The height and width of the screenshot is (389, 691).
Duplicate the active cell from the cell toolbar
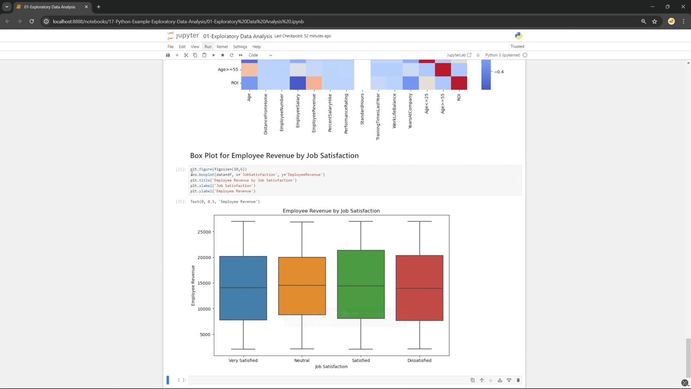[472, 380]
